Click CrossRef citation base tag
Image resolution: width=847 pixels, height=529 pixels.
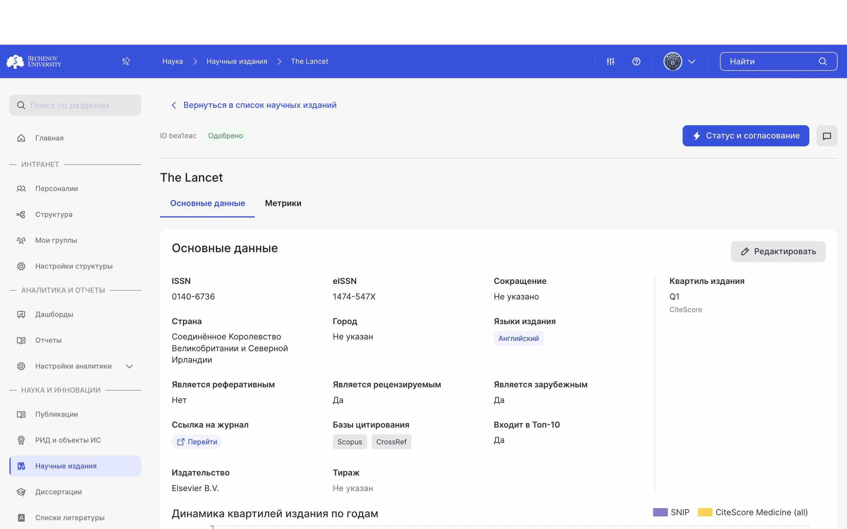coord(391,442)
